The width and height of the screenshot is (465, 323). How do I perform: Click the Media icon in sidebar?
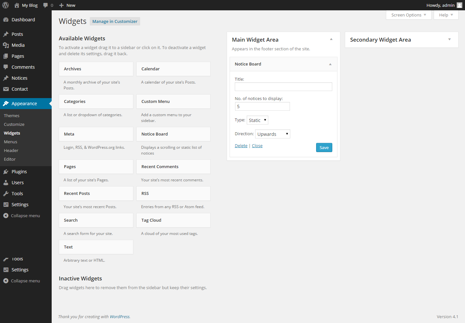click(6, 45)
